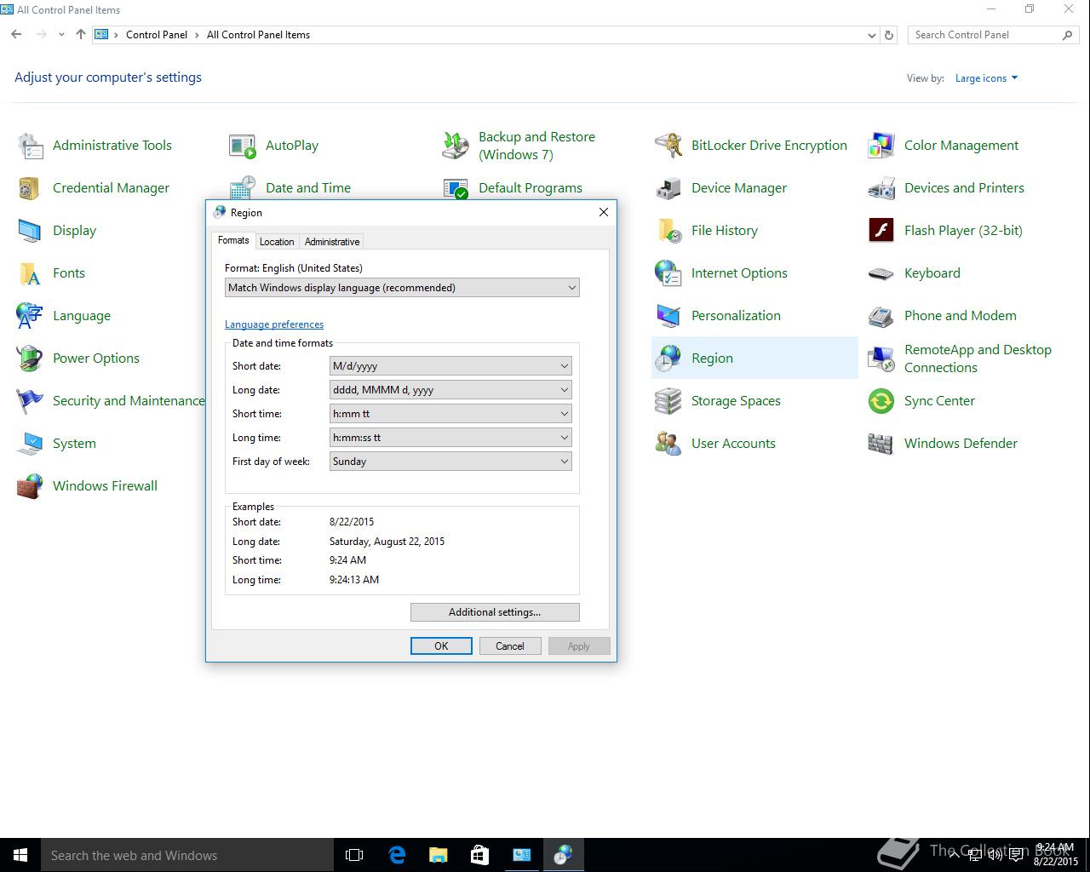Screen dimensions: 1090x872
Task: Open RemoteApp and Desktop Connections icon
Action: click(881, 359)
